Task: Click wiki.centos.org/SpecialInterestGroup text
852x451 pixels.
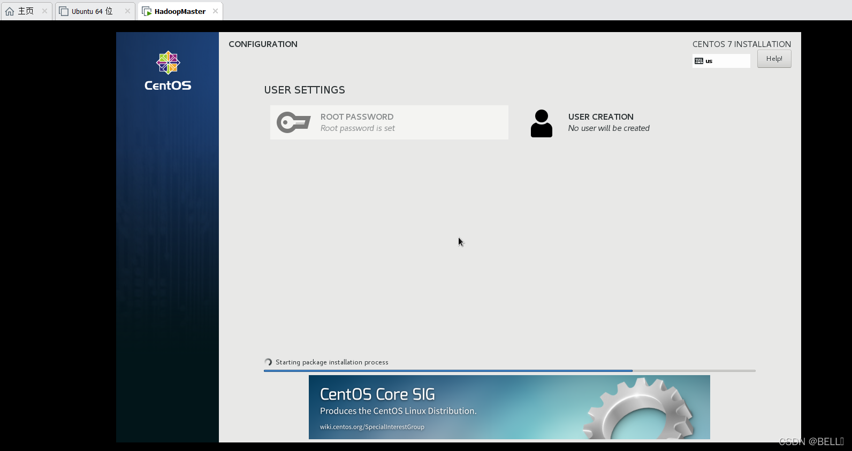Action: [372, 427]
